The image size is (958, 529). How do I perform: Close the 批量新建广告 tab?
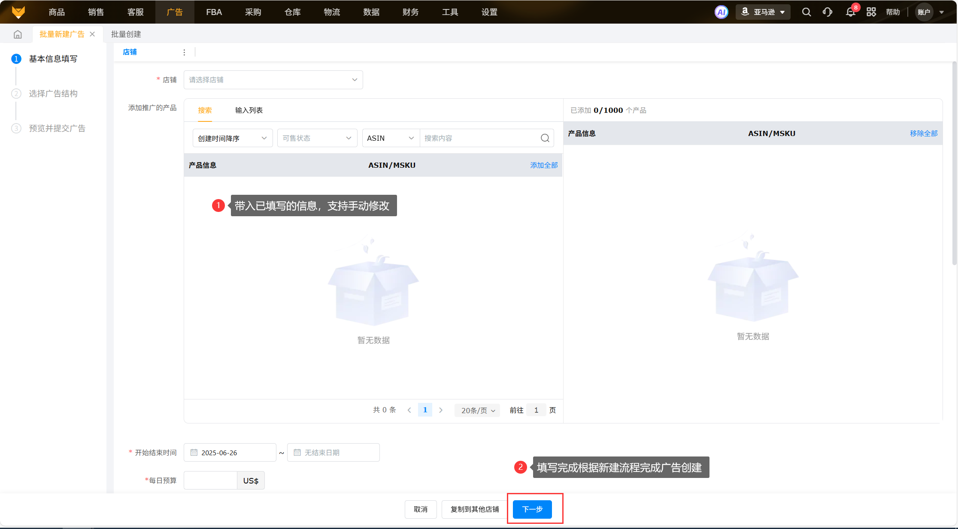(x=92, y=34)
